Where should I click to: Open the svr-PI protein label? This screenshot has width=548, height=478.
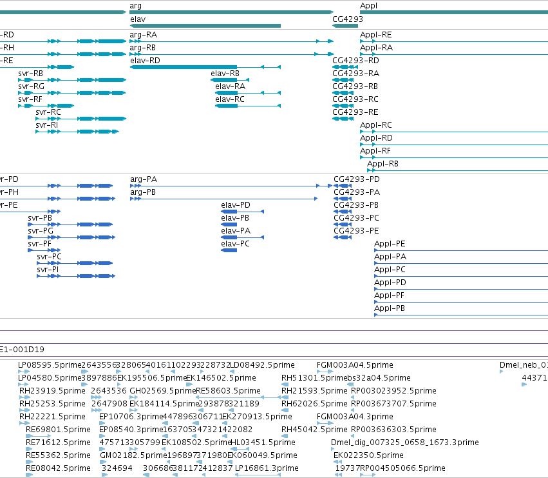[x=48, y=270]
